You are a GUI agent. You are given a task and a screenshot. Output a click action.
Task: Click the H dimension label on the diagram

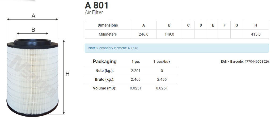coord(67,74)
